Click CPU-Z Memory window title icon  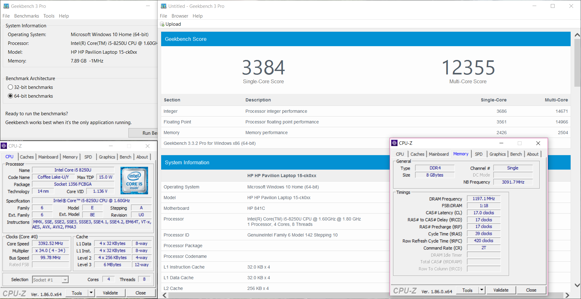(x=394, y=143)
